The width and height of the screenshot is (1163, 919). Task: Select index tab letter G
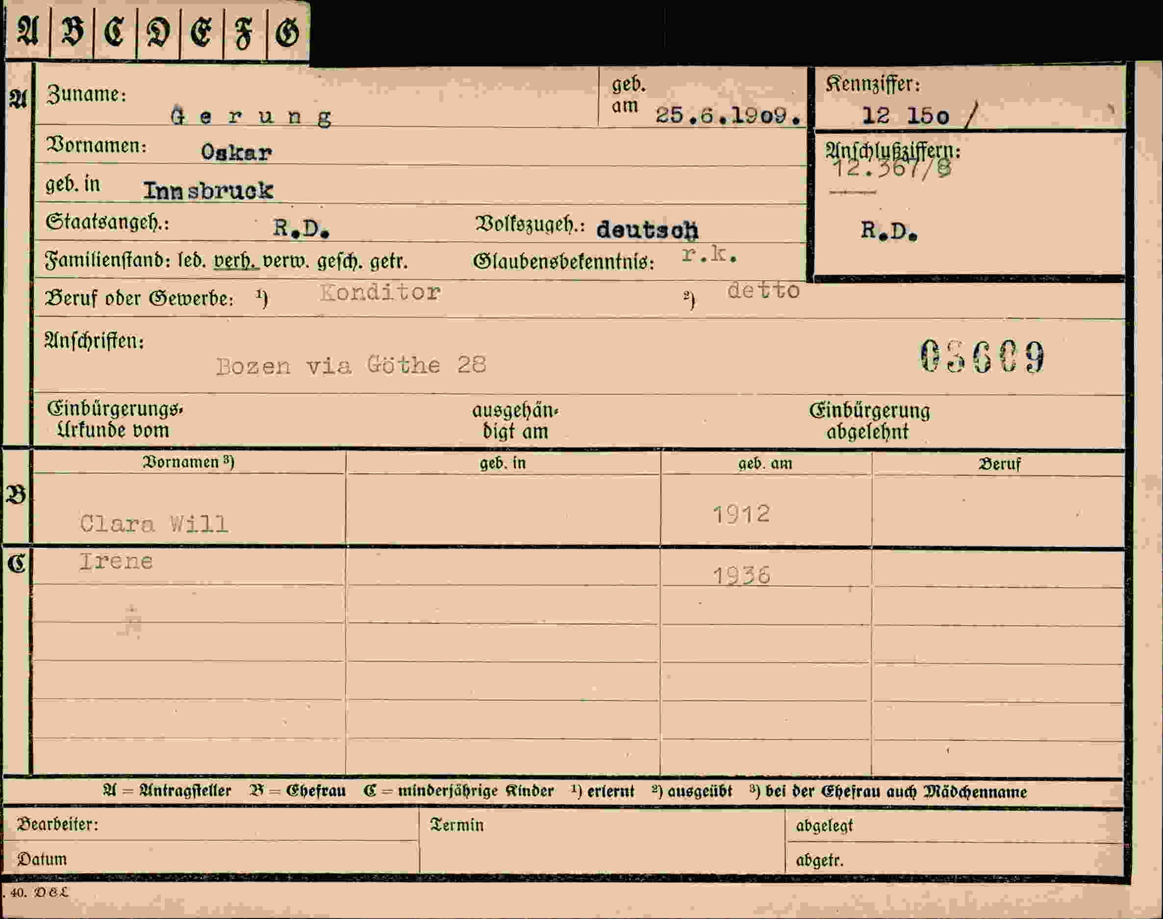[x=288, y=31]
